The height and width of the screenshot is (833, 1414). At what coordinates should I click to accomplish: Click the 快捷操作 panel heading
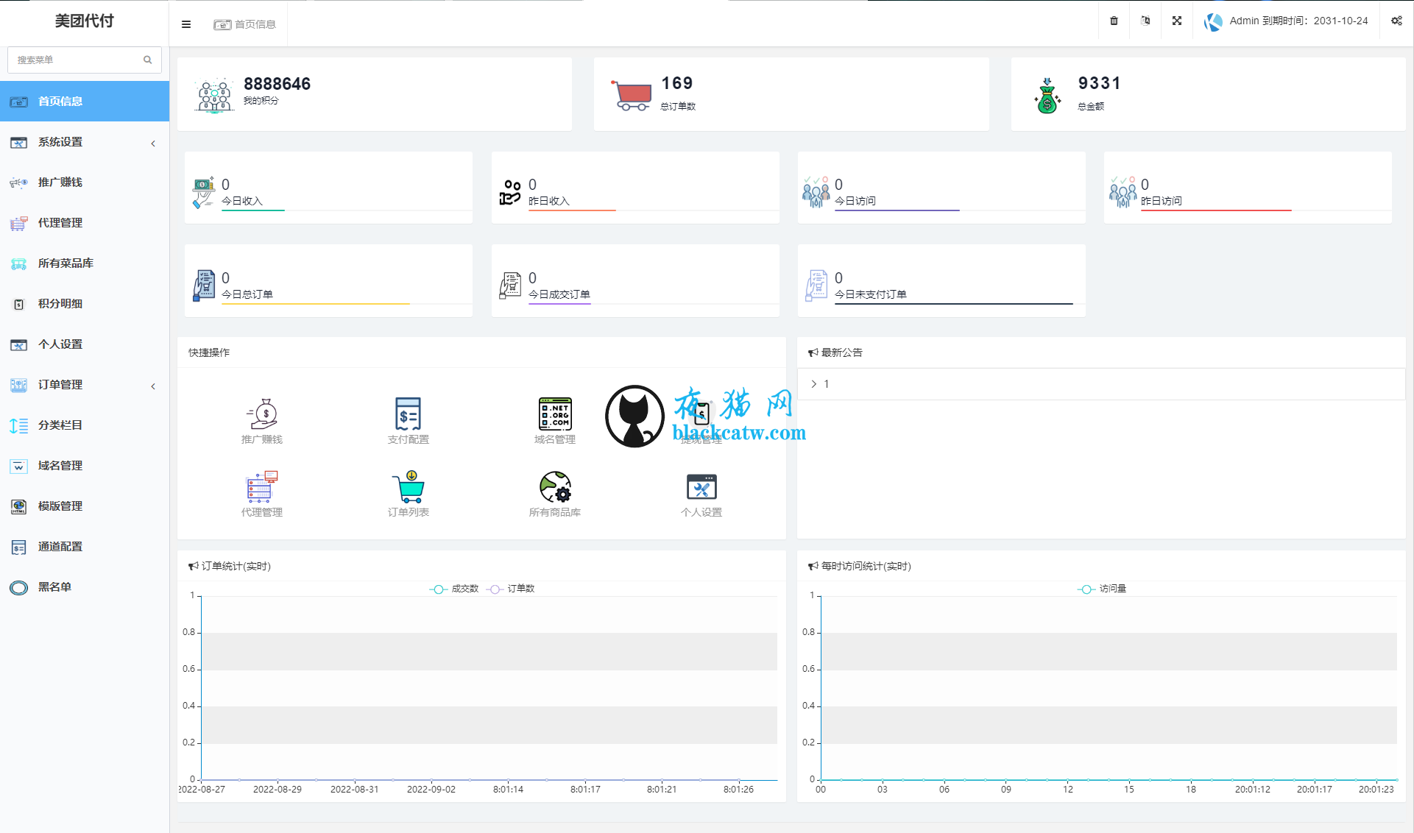(209, 352)
